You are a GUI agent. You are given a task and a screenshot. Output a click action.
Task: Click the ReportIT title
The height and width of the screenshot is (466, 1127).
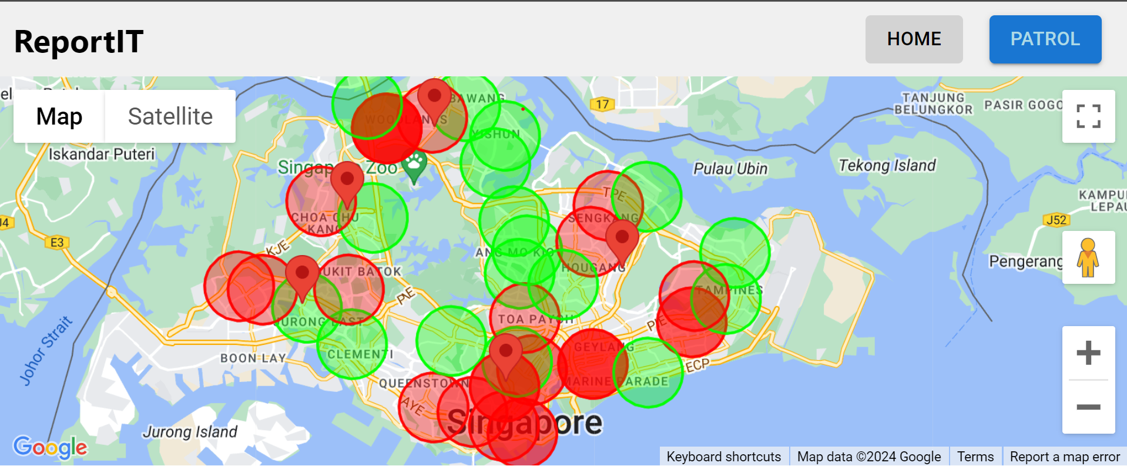(x=79, y=42)
